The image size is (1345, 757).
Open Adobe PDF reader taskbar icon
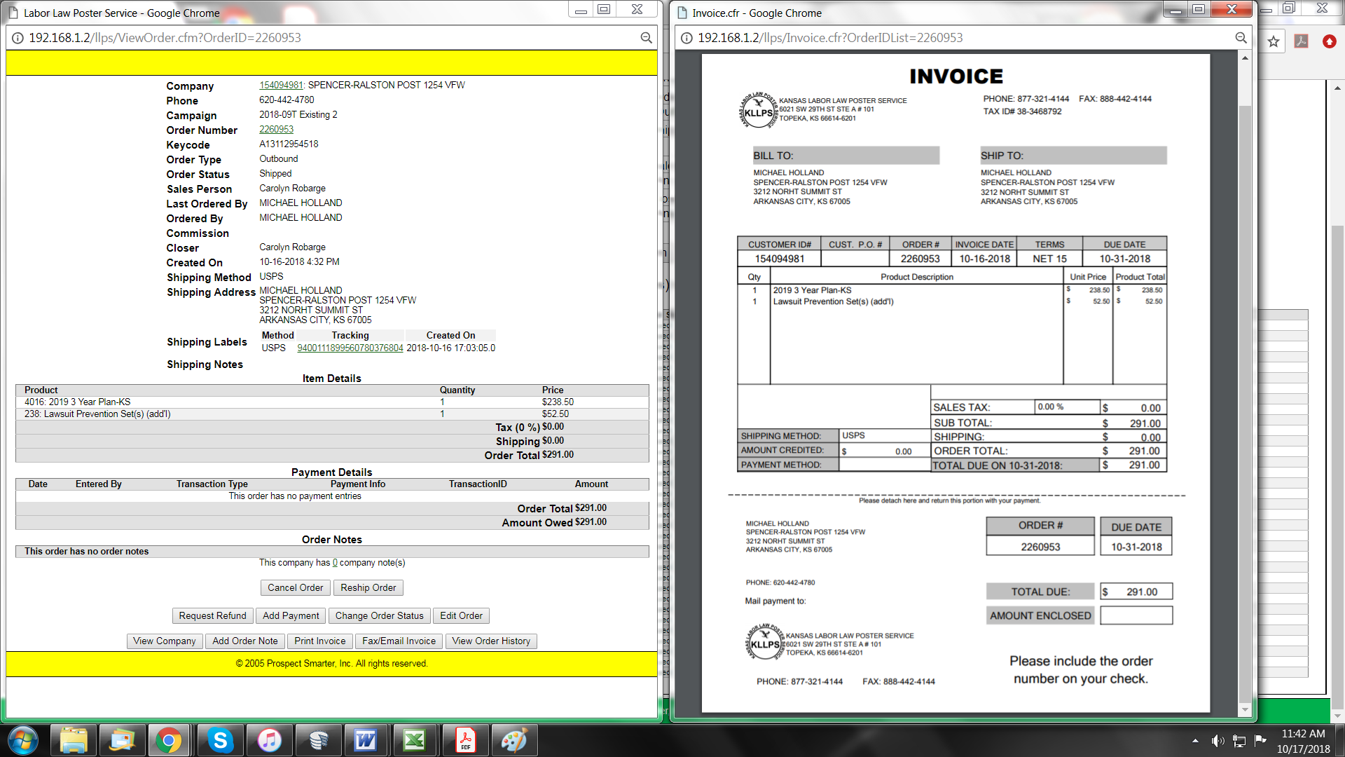click(x=464, y=740)
